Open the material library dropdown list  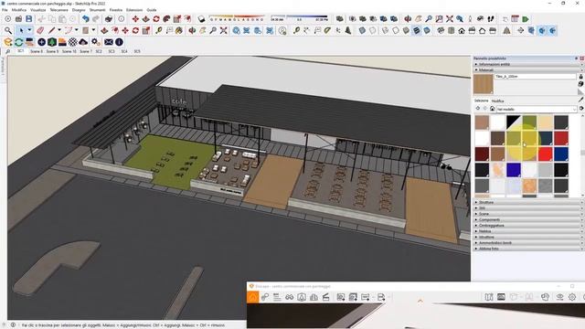coord(537,109)
